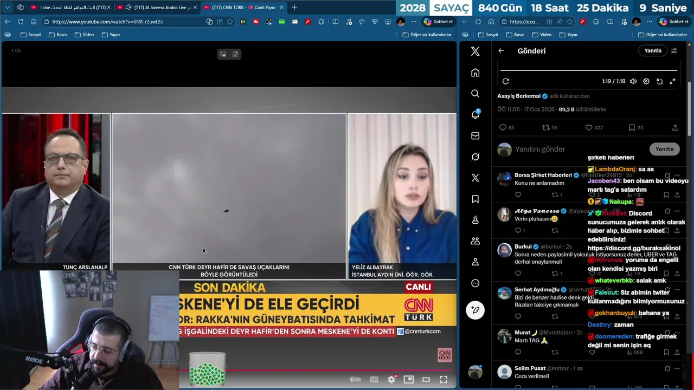
Task: Open the Workspaces icon in tab bar
Action: 21,7
